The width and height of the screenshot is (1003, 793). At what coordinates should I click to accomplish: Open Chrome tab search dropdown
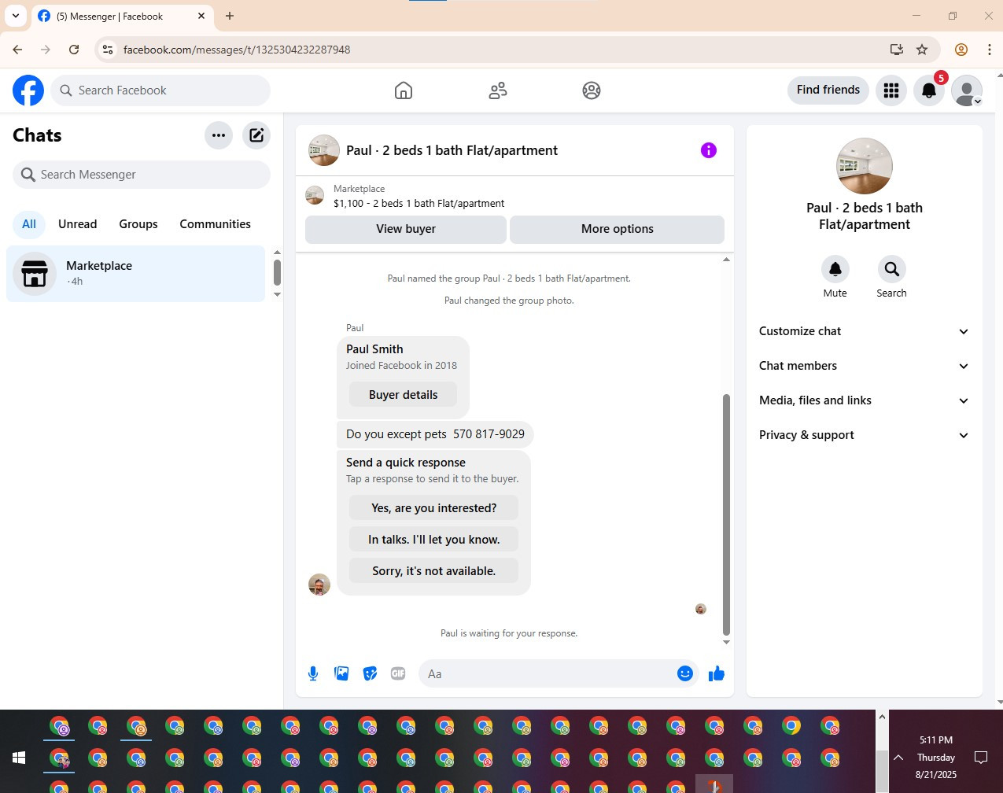(x=16, y=16)
